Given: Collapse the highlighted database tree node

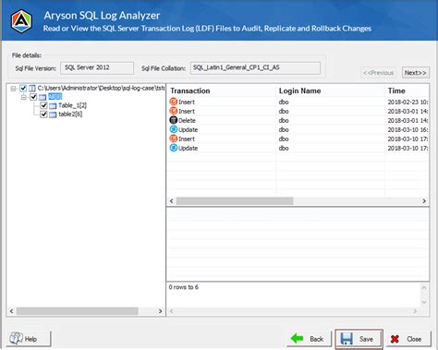Looking at the screenshot, I should (x=24, y=97).
